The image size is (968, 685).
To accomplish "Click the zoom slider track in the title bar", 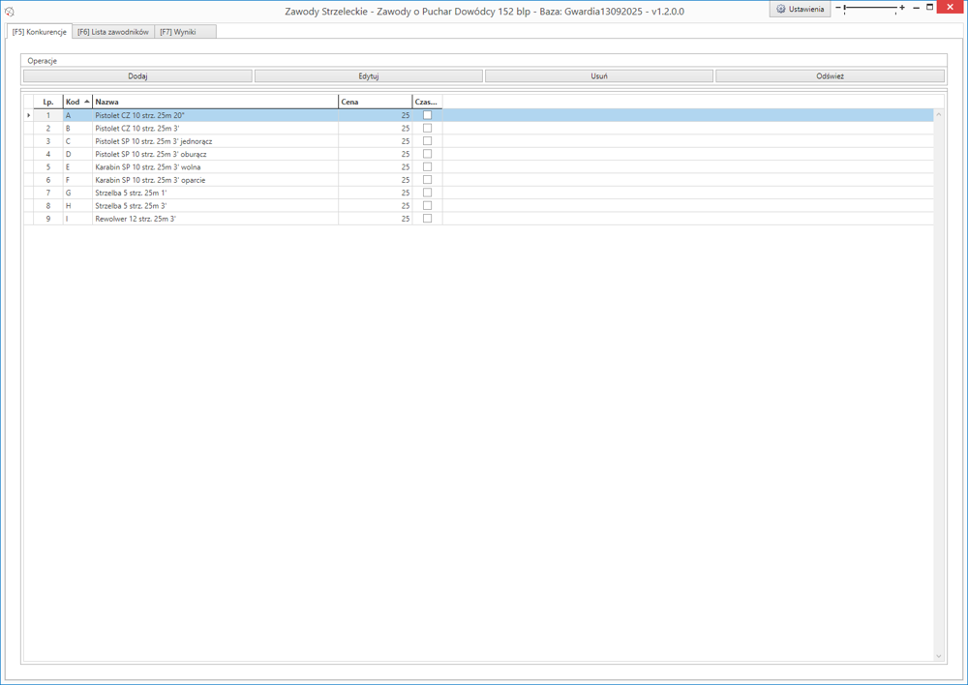I will pyautogui.click(x=871, y=8).
